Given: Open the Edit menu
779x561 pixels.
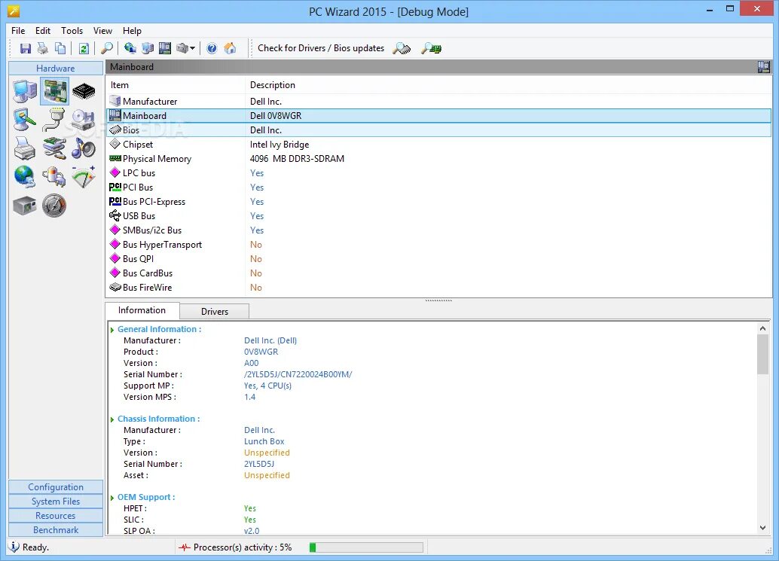Looking at the screenshot, I should point(43,31).
